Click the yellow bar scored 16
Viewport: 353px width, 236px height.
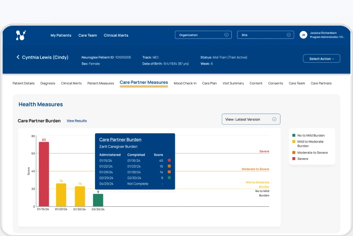61,195
